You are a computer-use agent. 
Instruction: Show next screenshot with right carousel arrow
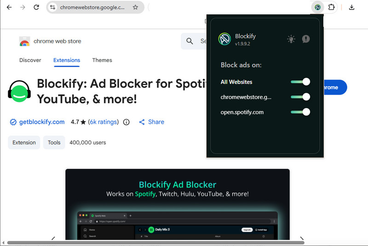(302, 238)
